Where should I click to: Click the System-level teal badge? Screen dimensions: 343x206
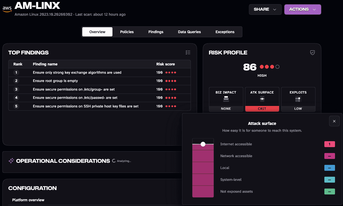pyautogui.click(x=329, y=180)
